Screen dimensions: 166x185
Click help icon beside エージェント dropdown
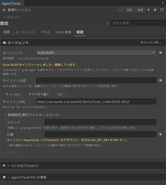160,52
